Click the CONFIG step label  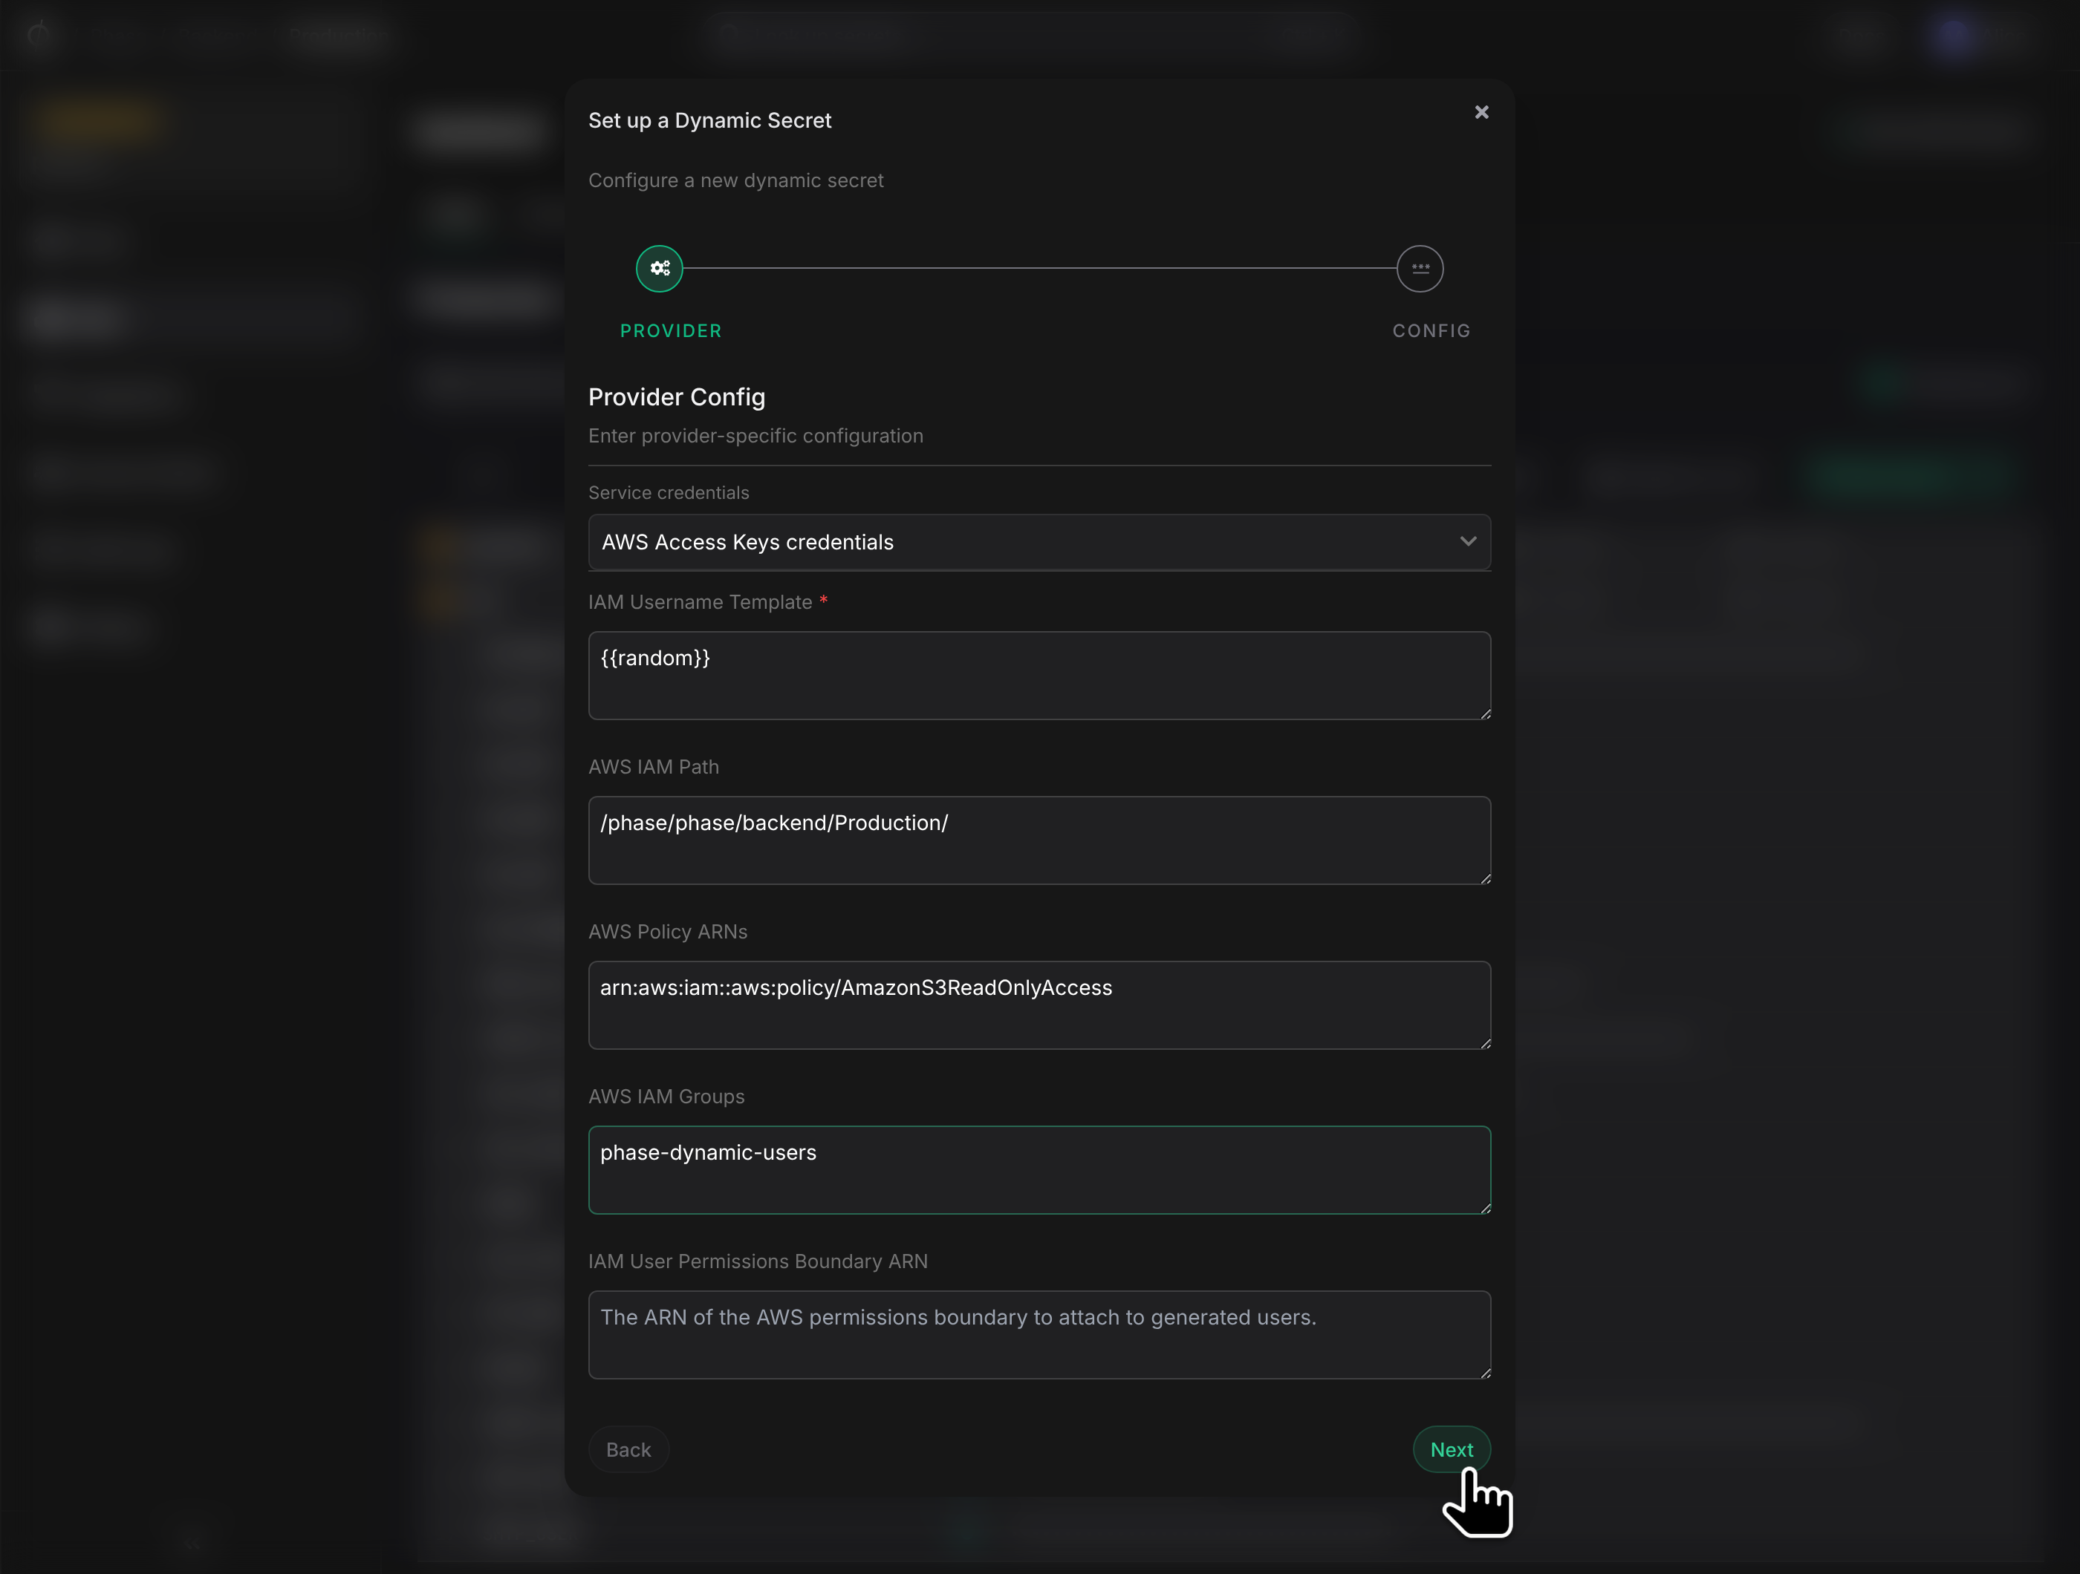(x=1431, y=331)
